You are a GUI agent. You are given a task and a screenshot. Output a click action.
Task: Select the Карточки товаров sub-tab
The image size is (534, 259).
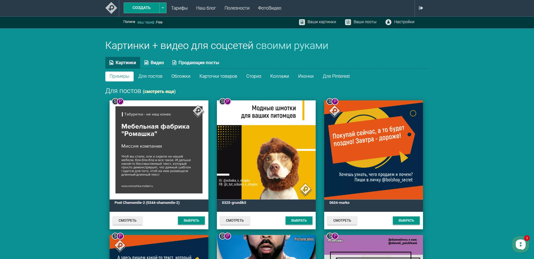coord(218,76)
